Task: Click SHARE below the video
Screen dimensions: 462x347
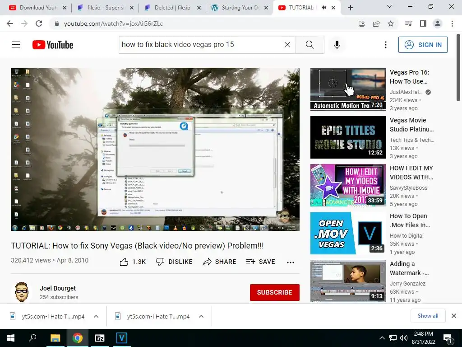Action: click(220, 262)
